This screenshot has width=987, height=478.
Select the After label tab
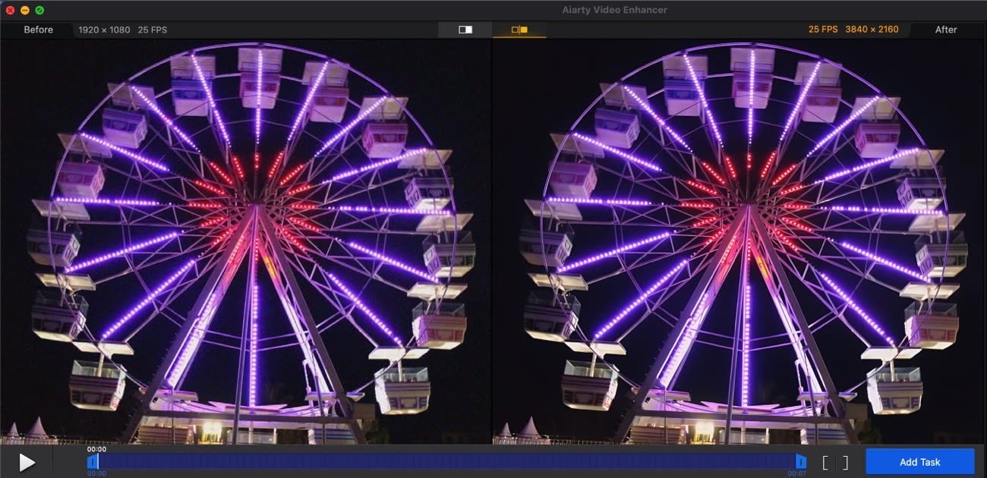tap(945, 30)
